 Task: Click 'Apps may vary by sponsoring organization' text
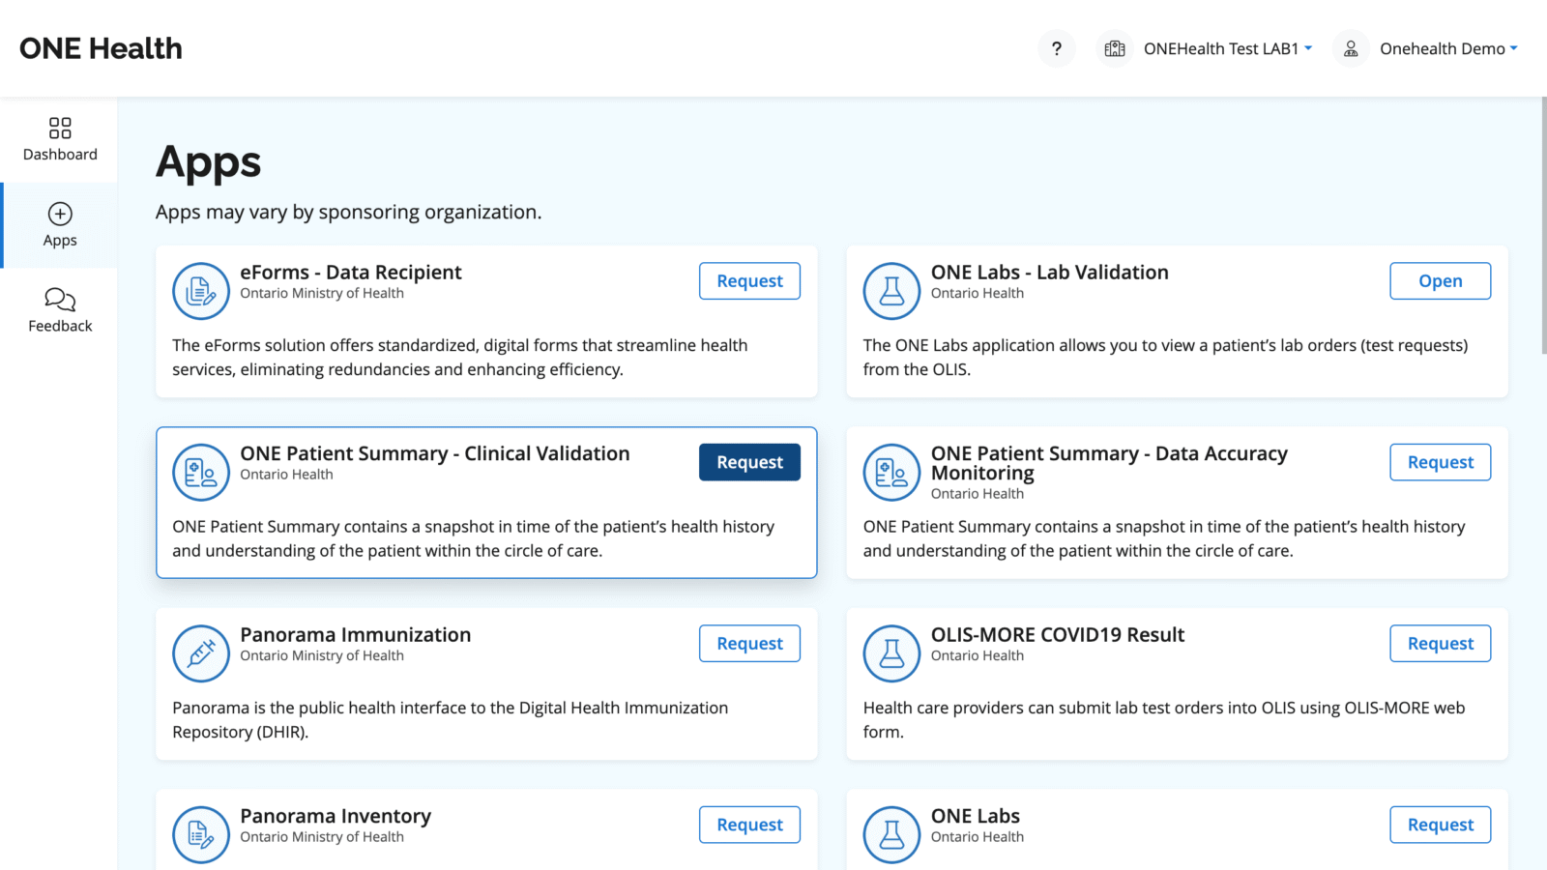349,212
